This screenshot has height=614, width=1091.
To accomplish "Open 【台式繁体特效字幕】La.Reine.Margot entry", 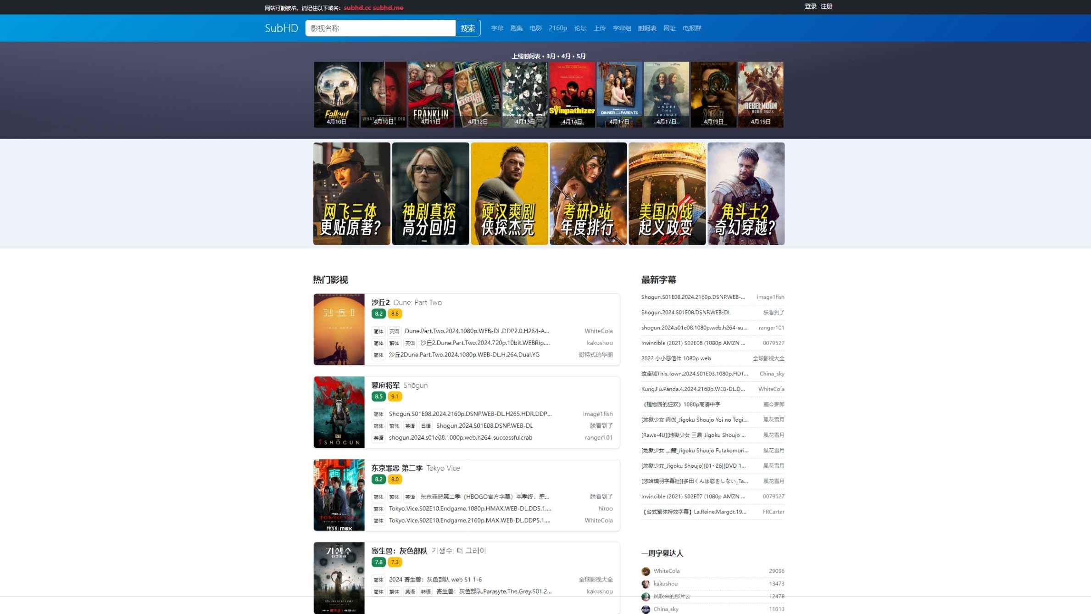I will [694, 512].
